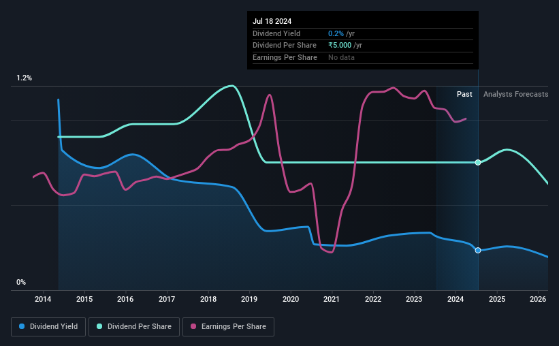Click the 2026 x-axis year label

coord(538,299)
